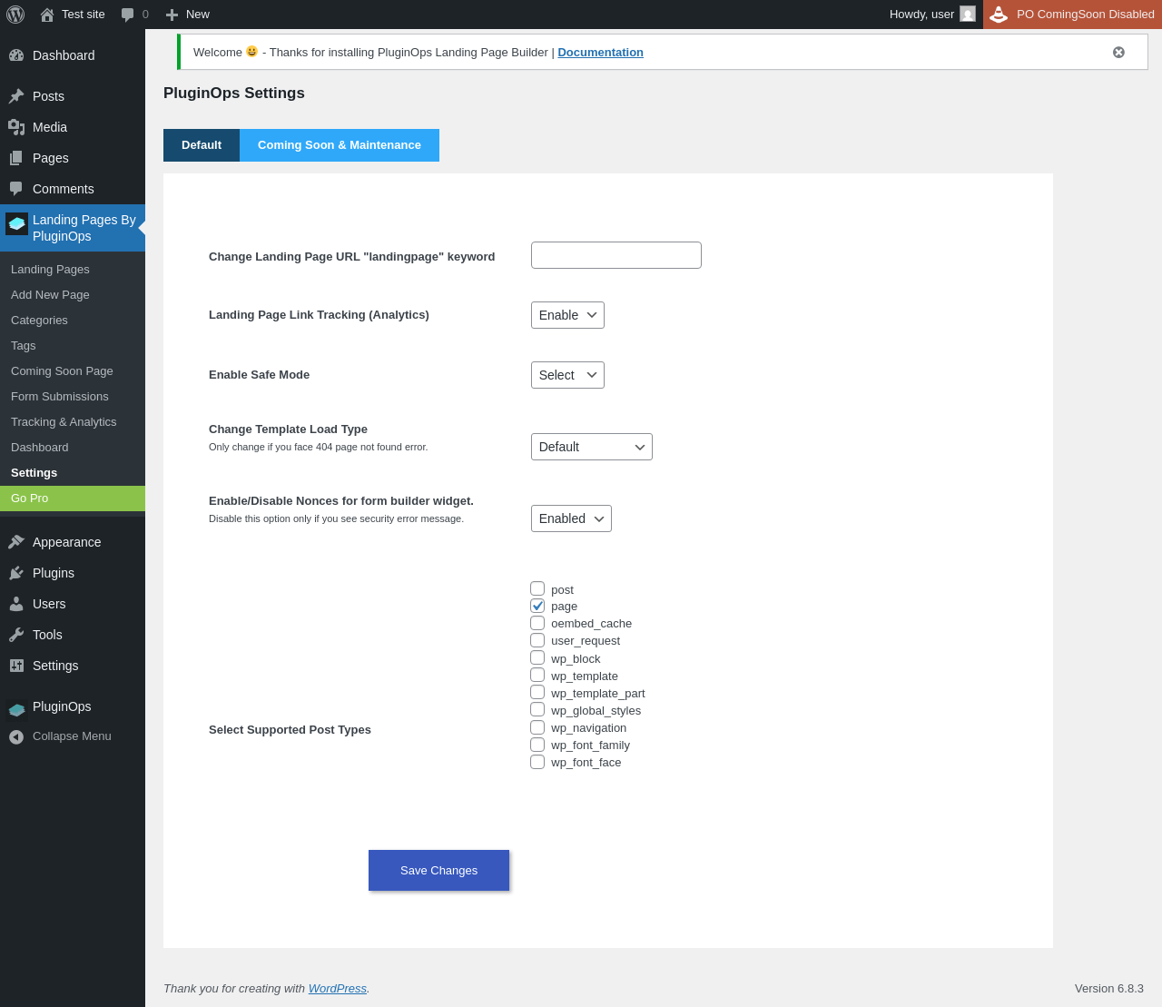Screen dimensions: 1162x1007
Task: Open Tags submenu item
Action: click(x=73, y=346)
